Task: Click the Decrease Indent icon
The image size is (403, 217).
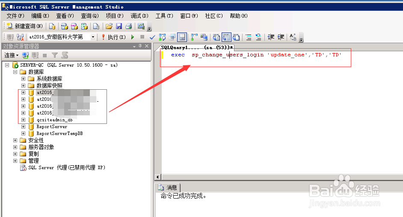Action: (271, 37)
